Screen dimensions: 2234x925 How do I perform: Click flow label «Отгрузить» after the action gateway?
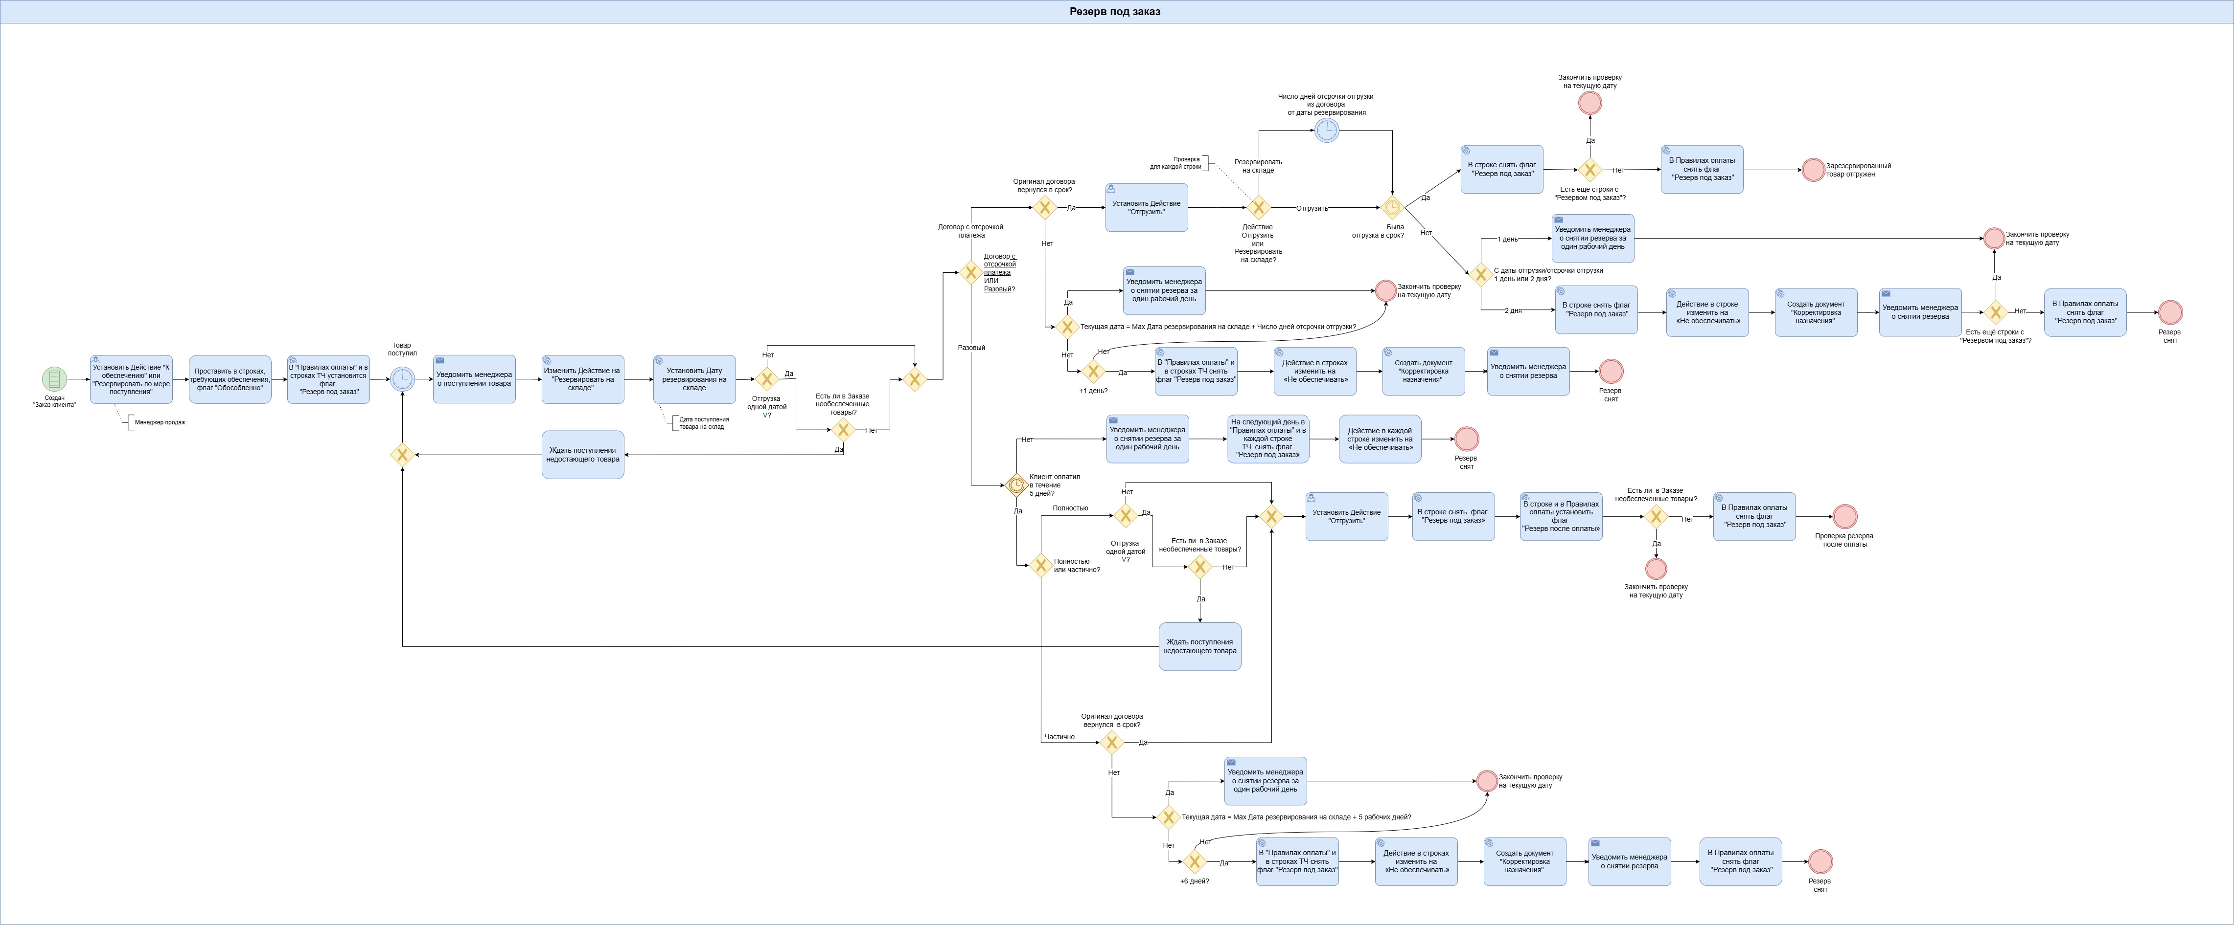(1312, 209)
